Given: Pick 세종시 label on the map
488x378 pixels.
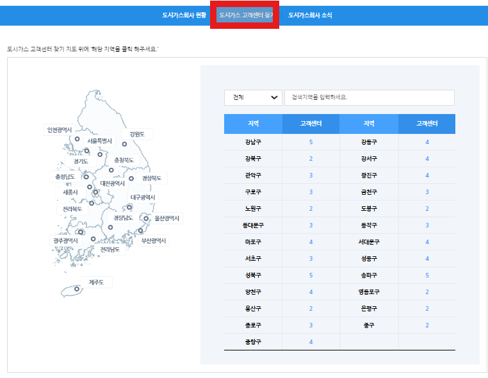Looking at the screenshot, I should (70, 192).
